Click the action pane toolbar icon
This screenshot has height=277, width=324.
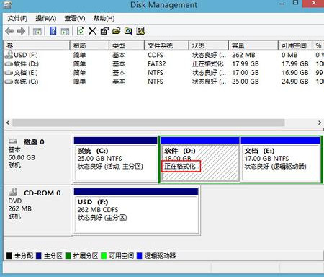pyautogui.click(x=65, y=31)
